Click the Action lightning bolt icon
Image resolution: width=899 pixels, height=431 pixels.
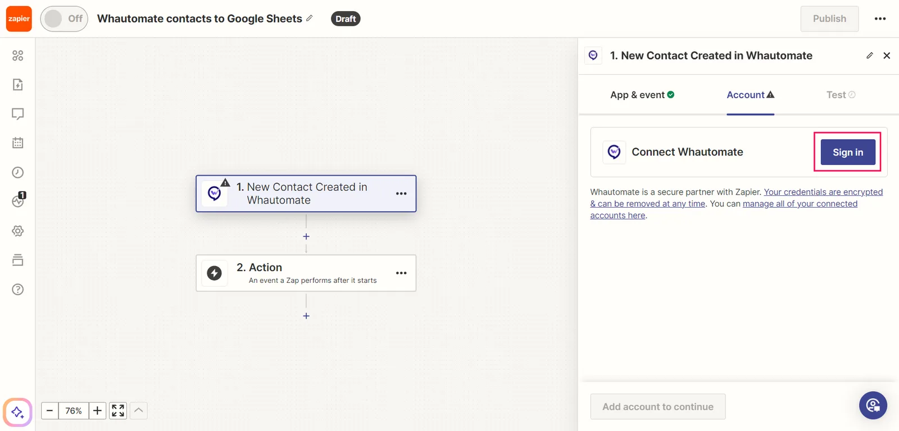pyautogui.click(x=215, y=273)
